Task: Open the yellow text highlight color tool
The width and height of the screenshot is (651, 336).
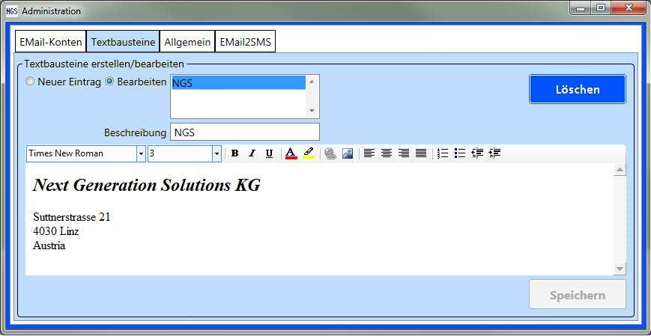Action: click(x=309, y=153)
